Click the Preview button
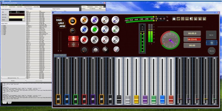The height and width of the screenshot is (111, 222). (13, 81)
